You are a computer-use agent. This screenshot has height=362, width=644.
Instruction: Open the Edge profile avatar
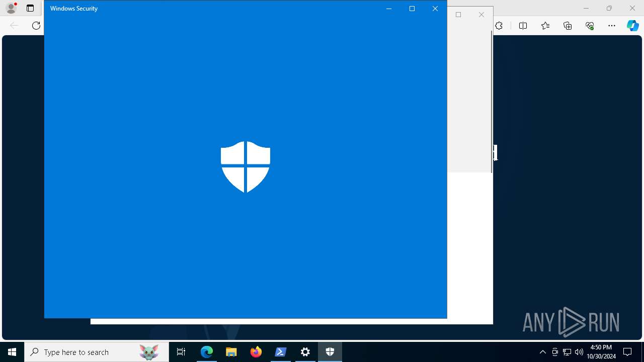click(11, 8)
